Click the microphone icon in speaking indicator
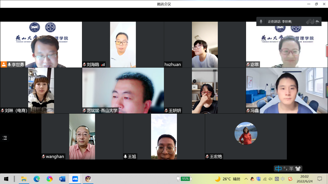This screenshot has height=184, width=328. coord(261,22)
